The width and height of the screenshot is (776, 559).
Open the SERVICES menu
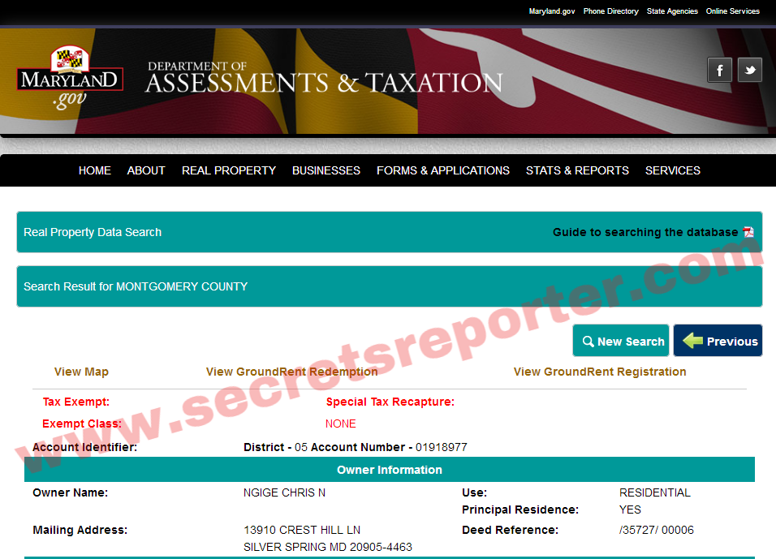[x=673, y=170]
